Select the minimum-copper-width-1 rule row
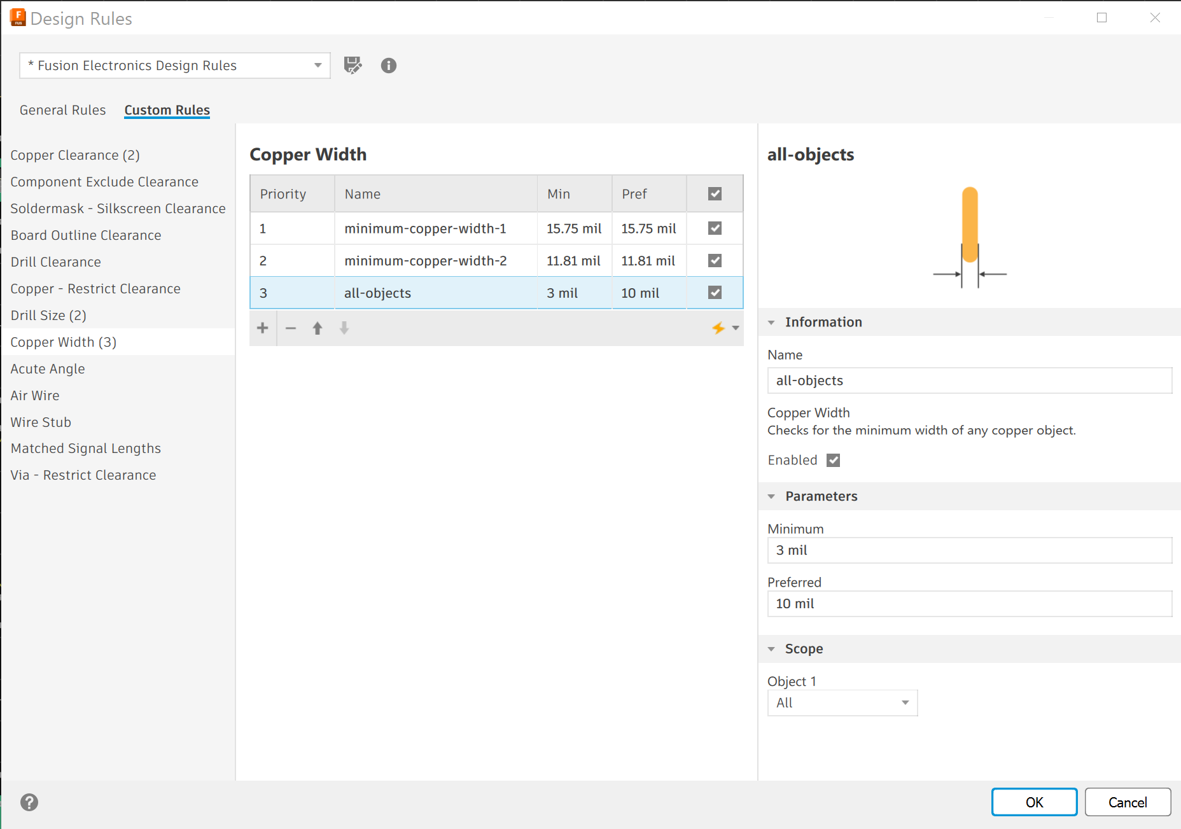Screen dimensions: 1181x829 496,228
